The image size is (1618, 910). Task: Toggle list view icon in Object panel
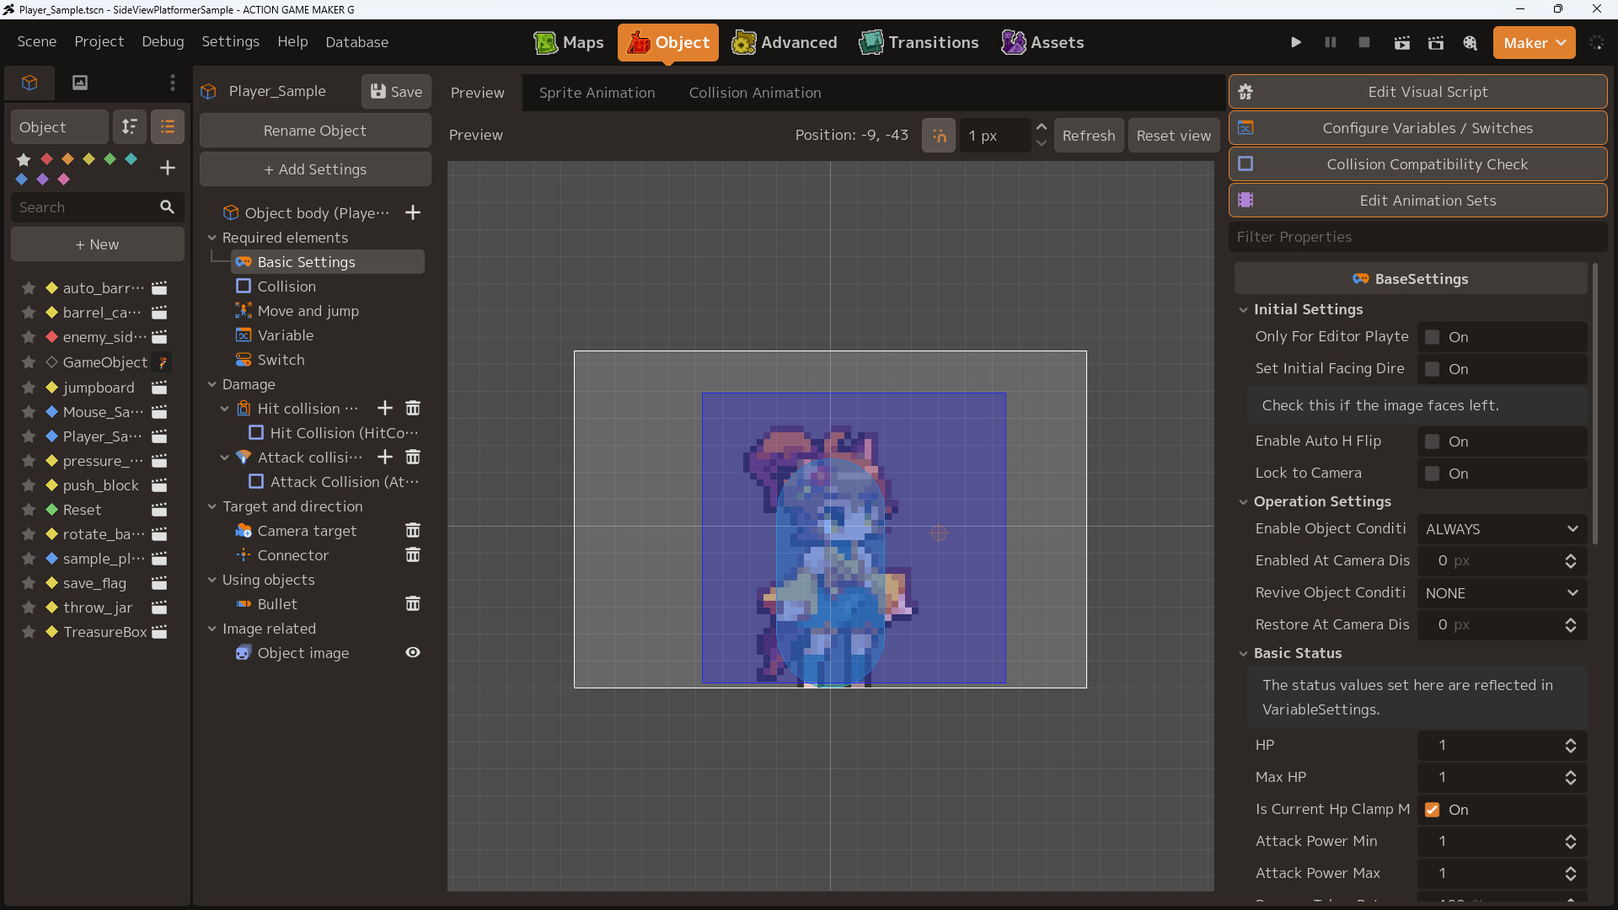168,127
